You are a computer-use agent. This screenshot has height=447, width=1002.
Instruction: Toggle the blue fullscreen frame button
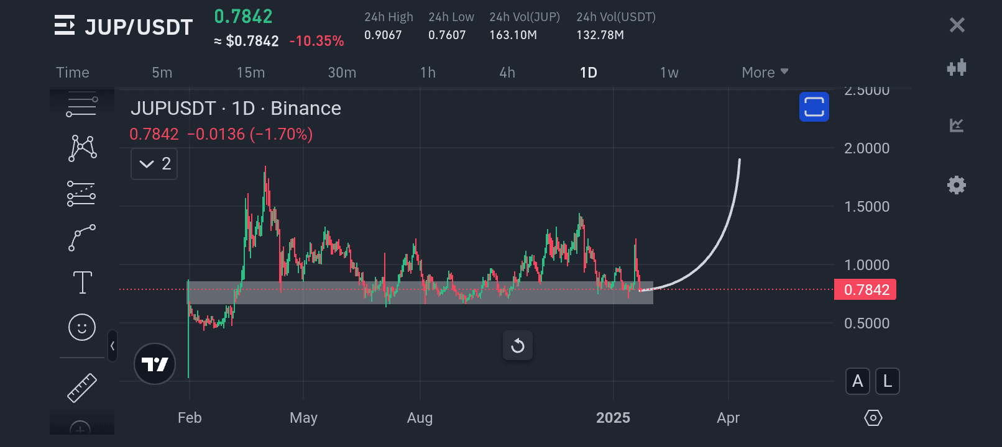[814, 106]
